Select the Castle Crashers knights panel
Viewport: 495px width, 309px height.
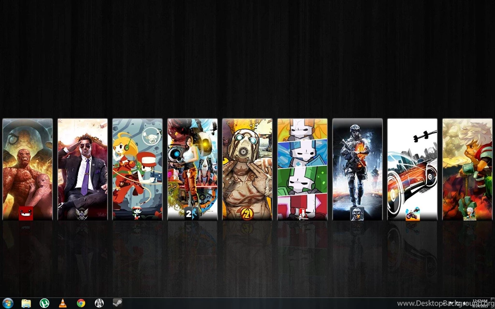click(302, 169)
